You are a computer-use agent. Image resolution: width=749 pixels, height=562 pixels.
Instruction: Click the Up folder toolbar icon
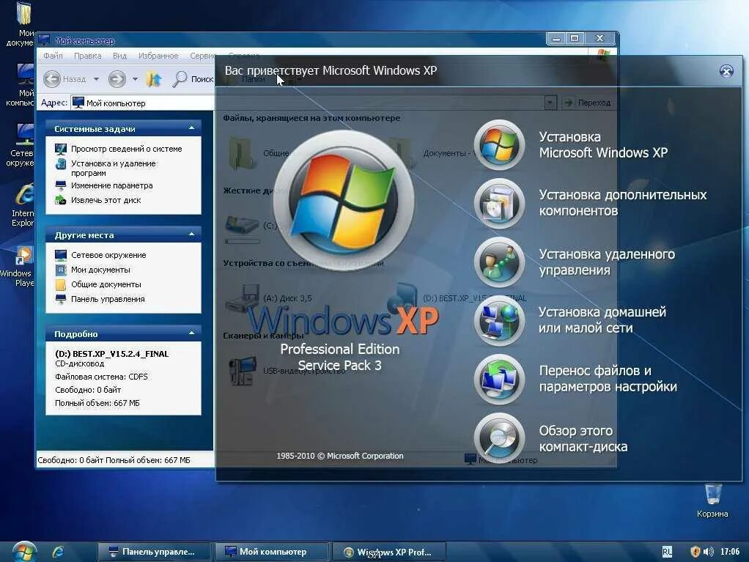coord(154,79)
